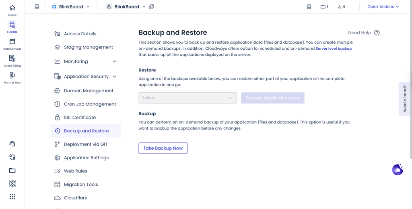This screenshot has height=209, width=412.
Task: Open the Need a hand? side tab
Action: pos(405,99)
